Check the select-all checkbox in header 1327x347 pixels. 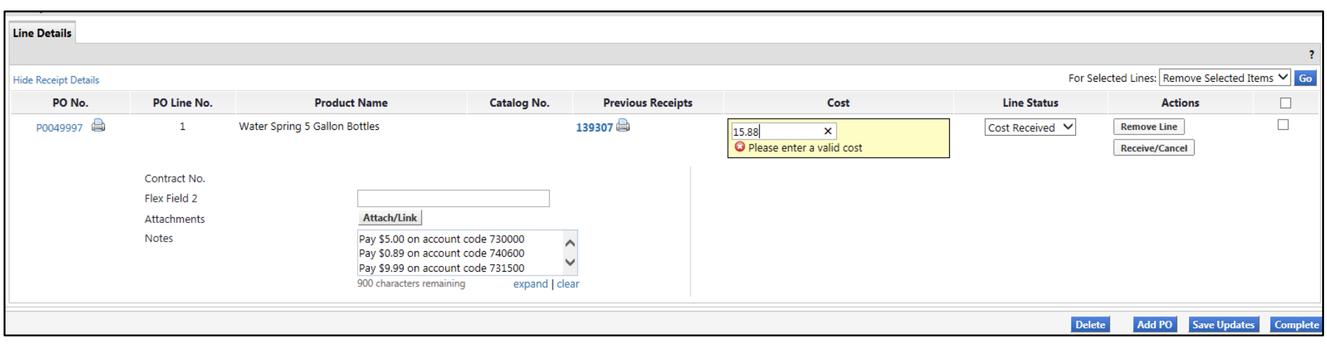1285,104
